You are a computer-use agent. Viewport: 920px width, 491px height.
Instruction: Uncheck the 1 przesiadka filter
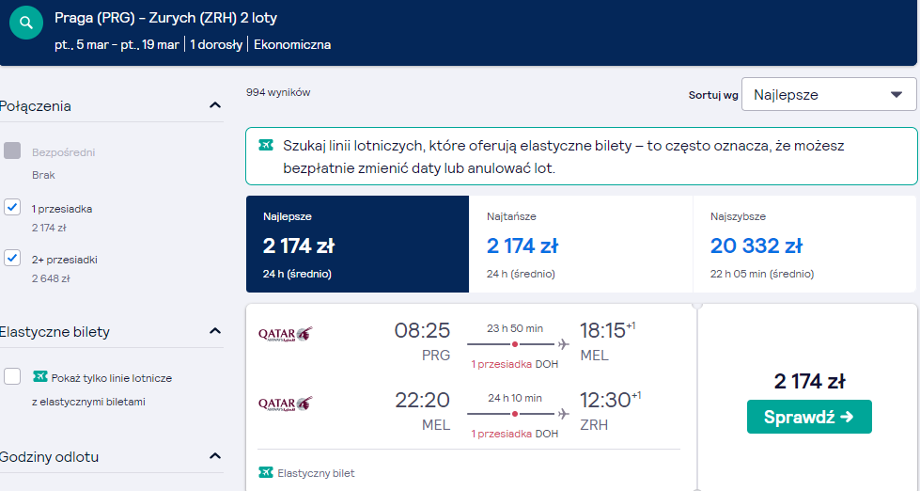click(12, 207)
